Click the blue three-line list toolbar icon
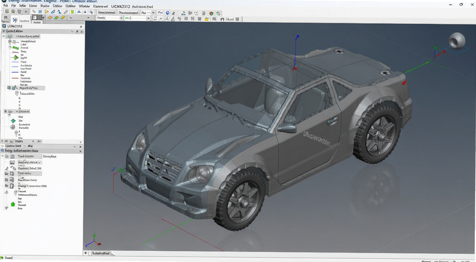 click(40, 12)
